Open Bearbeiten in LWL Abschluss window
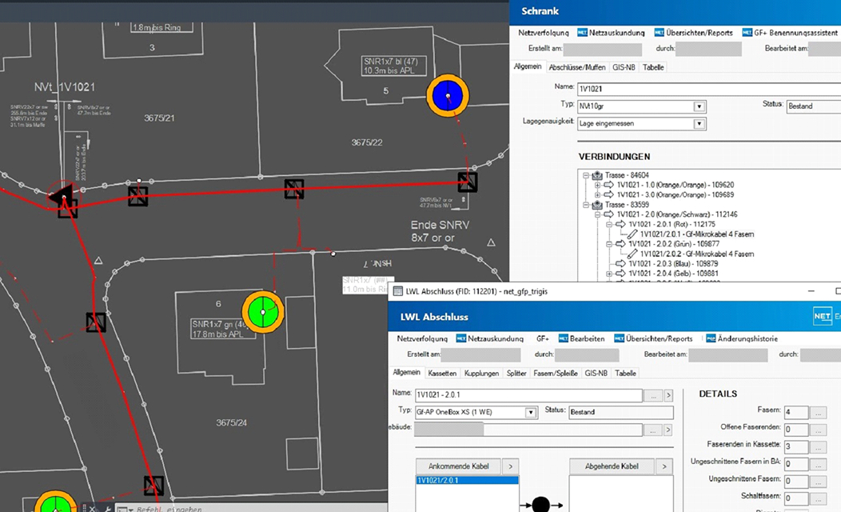841x512 pixels. tap(581, 338)
